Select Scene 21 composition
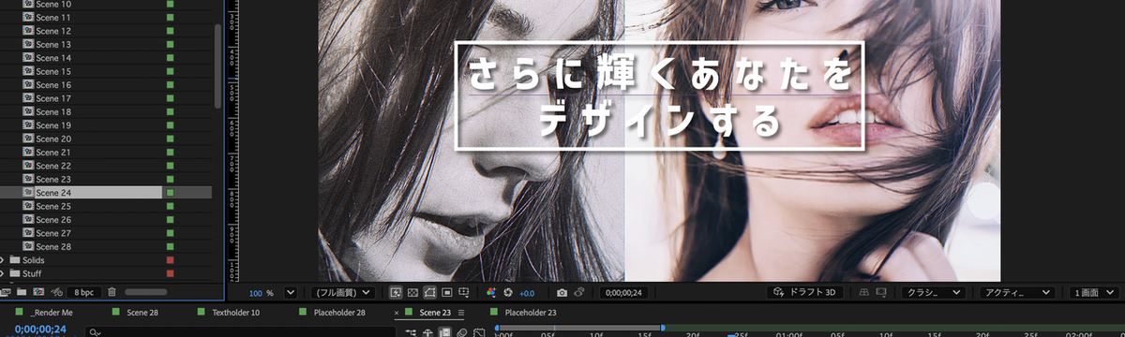1125x337 pixels. point(53,152)
